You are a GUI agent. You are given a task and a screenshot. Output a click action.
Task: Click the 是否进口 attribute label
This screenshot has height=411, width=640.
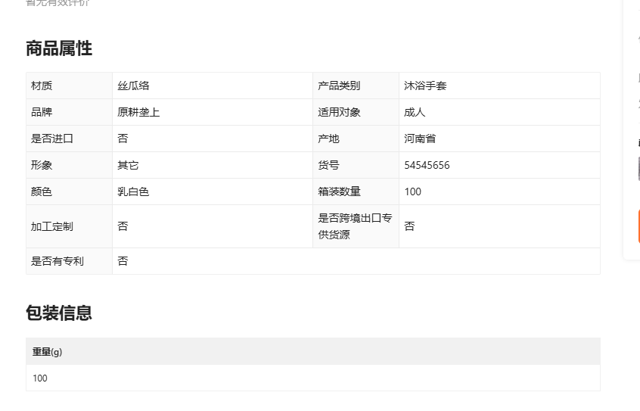(52, 139)
